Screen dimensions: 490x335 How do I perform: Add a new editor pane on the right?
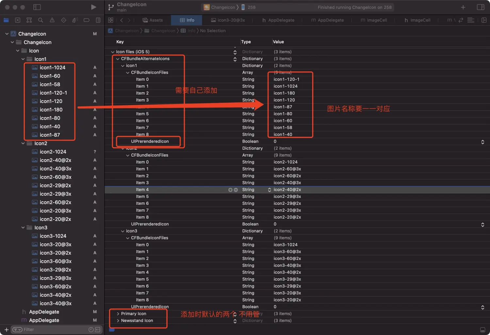tap(484, 20)
